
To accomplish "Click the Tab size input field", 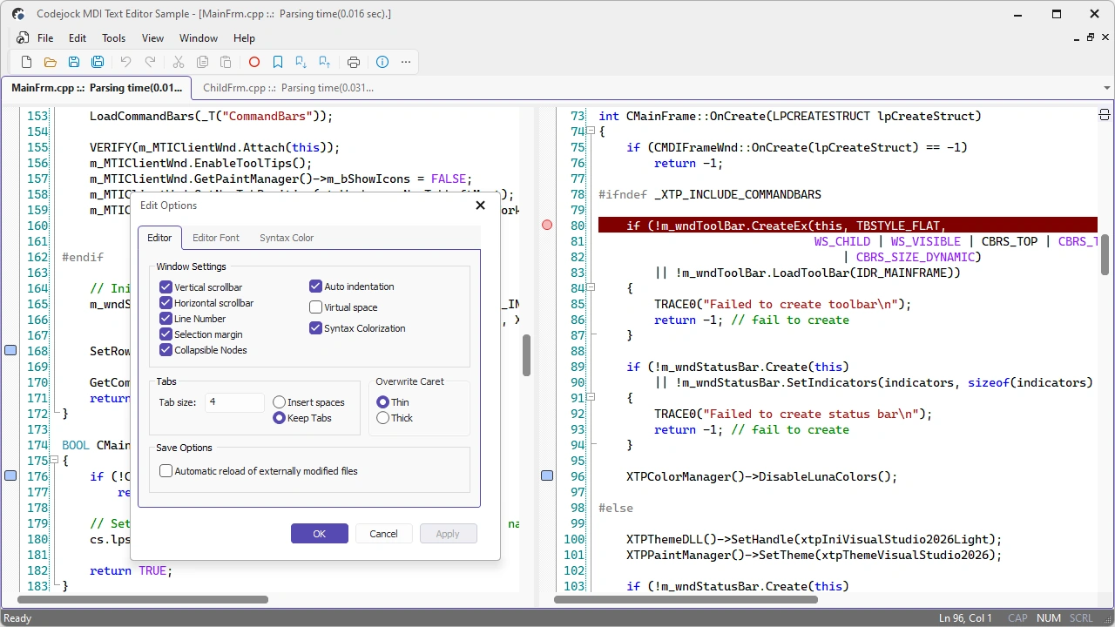I will click(x=235, y=402).
